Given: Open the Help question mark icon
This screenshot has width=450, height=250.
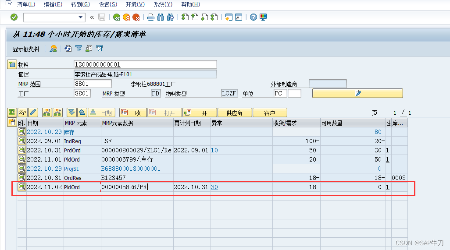Looking at the screenshot, I should (253, 17).
